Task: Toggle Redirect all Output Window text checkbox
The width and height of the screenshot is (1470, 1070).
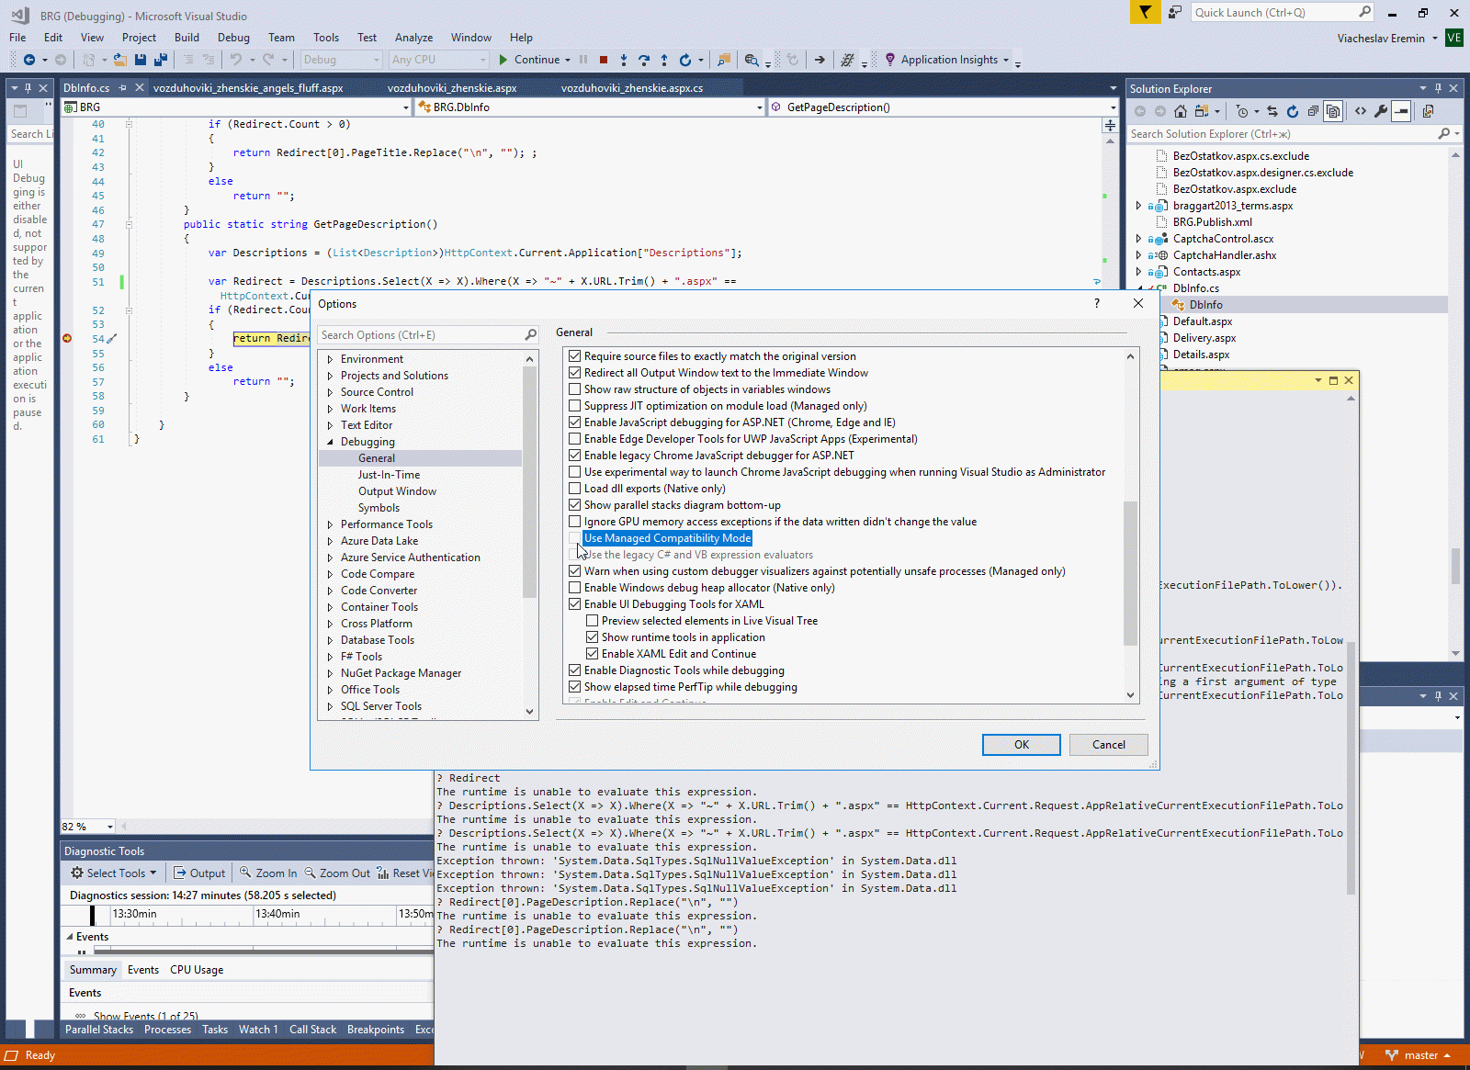Action: click(x=575, y=373)
